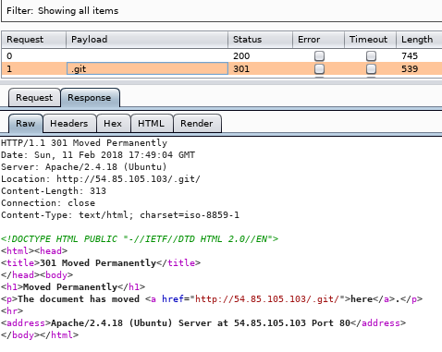This screenshot has width=442, height=352.
Task: Click the Content-Type header line
Action: [x=120, y=215]
